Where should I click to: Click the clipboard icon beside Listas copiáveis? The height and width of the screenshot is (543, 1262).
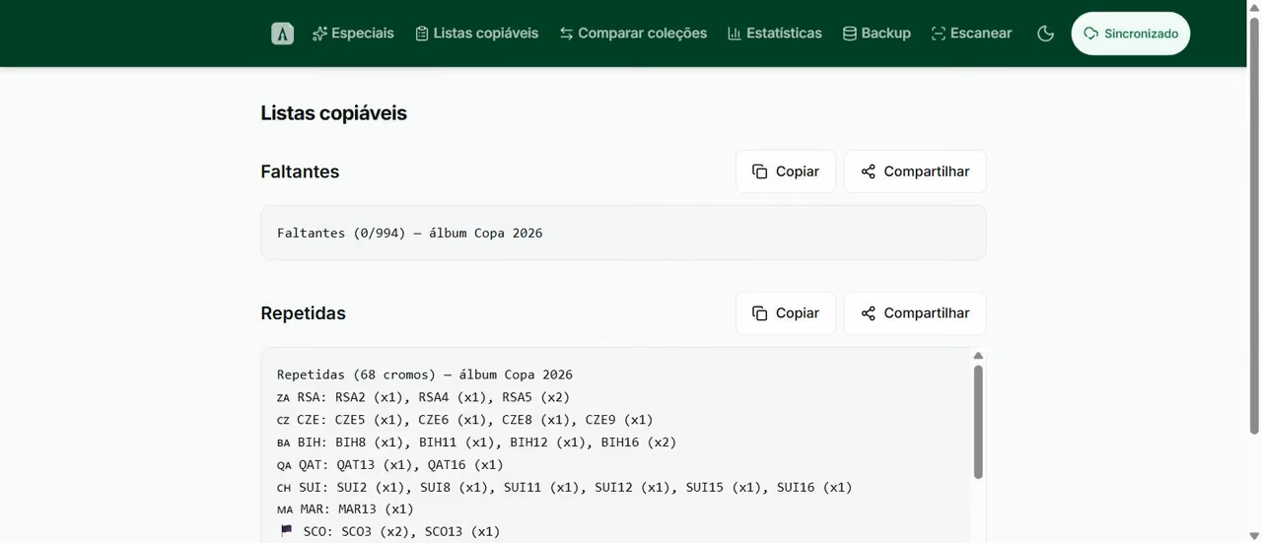[422, 34]
